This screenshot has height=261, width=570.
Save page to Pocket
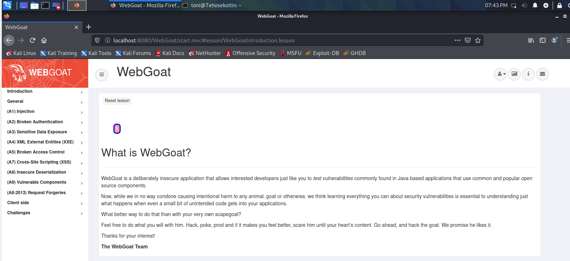point(468,40)
